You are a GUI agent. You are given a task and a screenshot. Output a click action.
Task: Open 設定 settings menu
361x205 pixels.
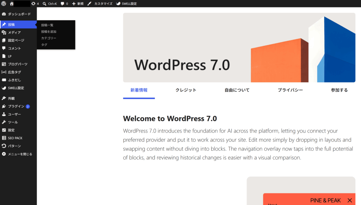(18, 130)
